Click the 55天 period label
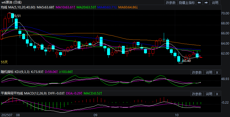The width and height of the screenshot is (230, 117). [x=4, y=62]
